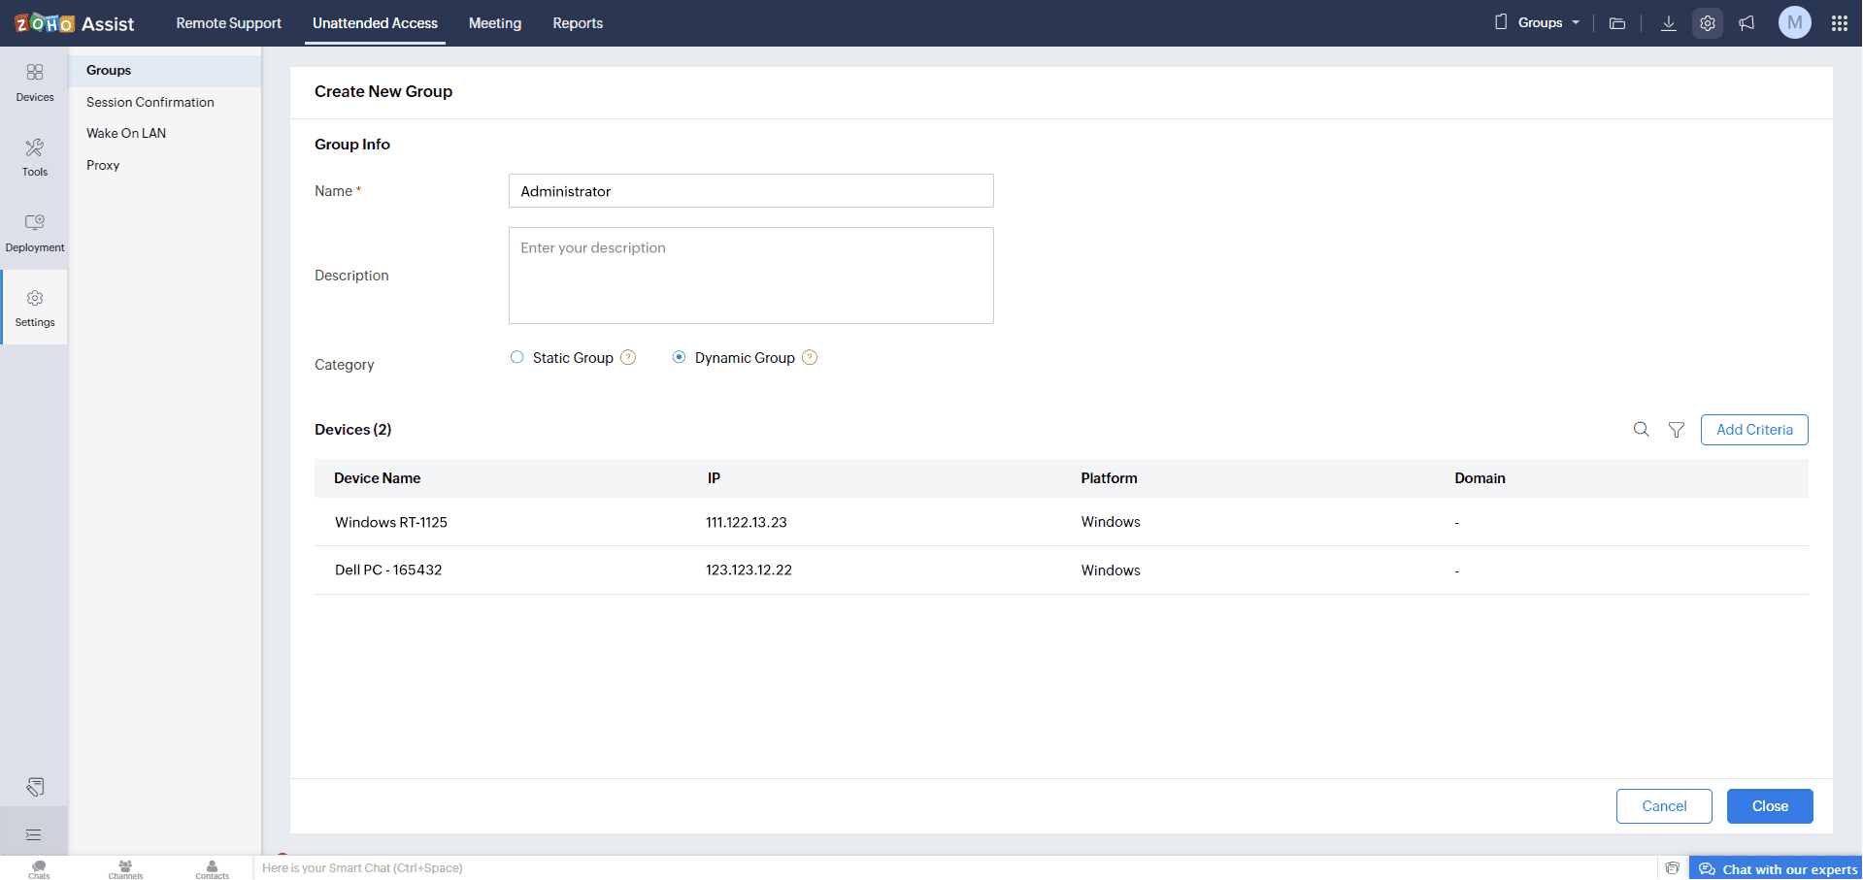Click the search icon above devices table
This screenshot has height=880, width=1863.
coord(1641,430)
